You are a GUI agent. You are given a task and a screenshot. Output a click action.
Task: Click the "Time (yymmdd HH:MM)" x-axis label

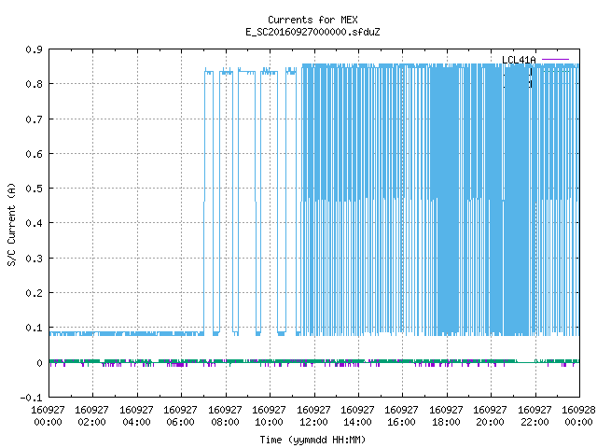(x=312, y=440)
